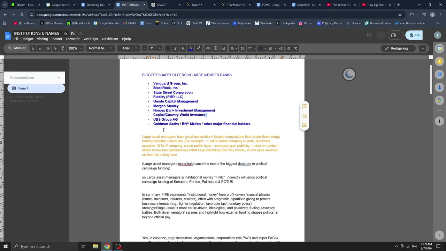Open the Værktøjer menu

pos(91,39)
